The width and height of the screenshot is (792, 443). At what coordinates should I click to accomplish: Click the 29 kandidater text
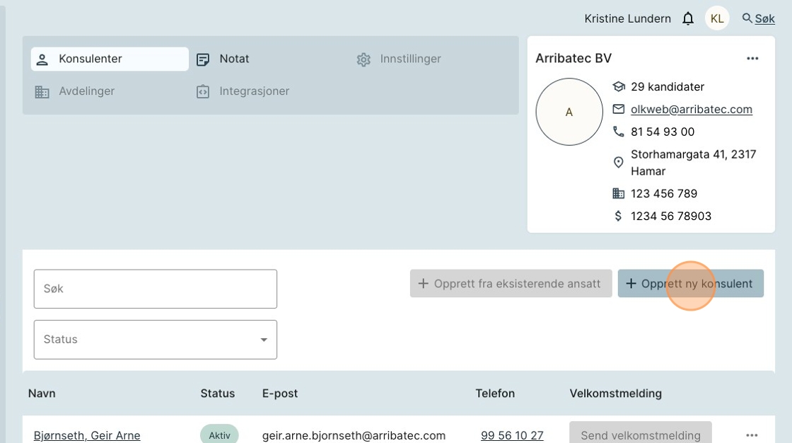point(668,86)
